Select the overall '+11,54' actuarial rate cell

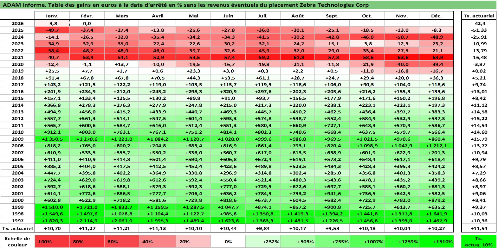(x=479, y=228)
